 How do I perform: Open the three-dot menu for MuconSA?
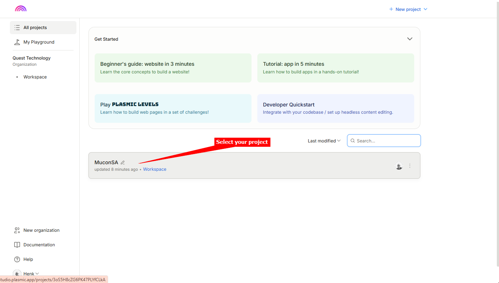[410, 166]
